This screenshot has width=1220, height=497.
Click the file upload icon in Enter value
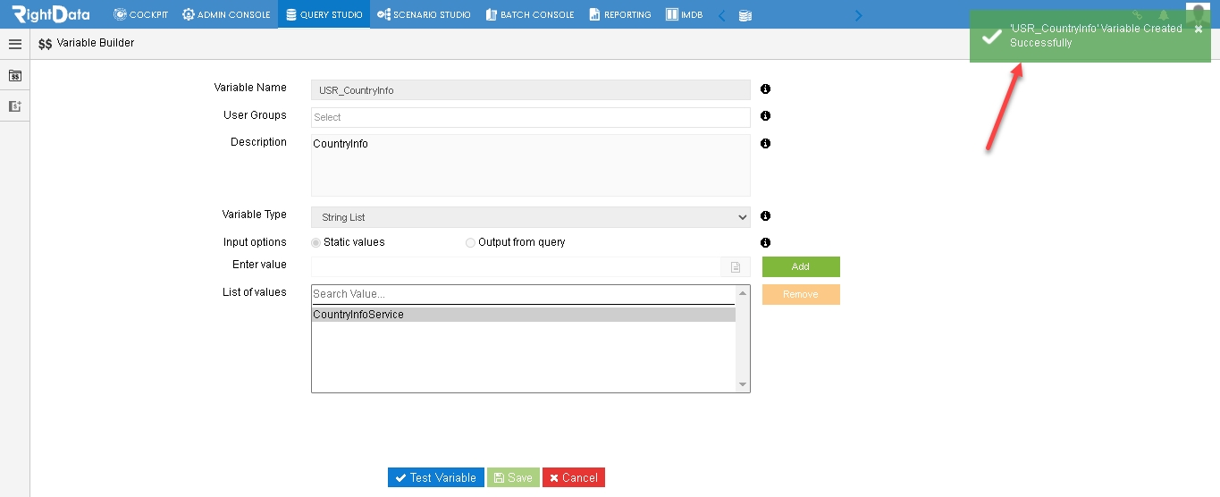pos(736,267)
